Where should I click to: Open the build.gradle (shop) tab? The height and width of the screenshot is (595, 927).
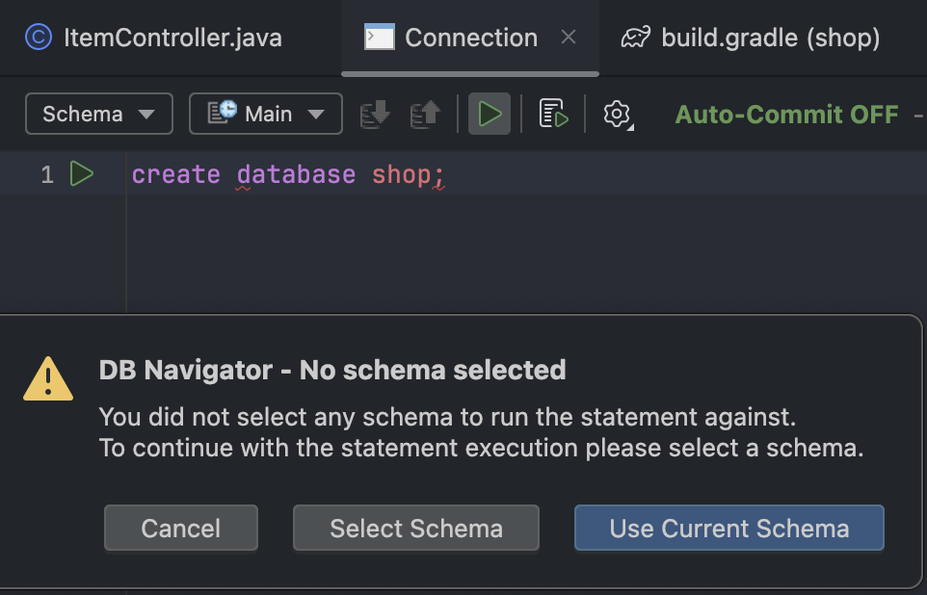770,38
